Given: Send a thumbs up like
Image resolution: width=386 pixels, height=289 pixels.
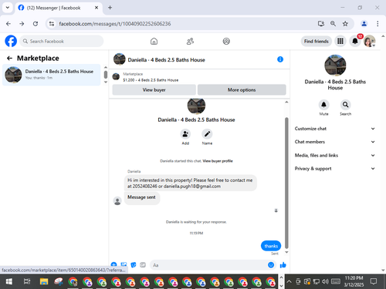Looking at the screenshot, I should tap(283, 265).
